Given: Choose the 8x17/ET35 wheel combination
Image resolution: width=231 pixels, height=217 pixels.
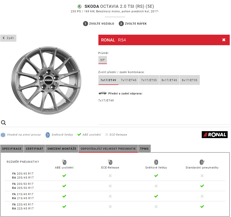Looking at the screenshot, I should [x=189, y=80].
